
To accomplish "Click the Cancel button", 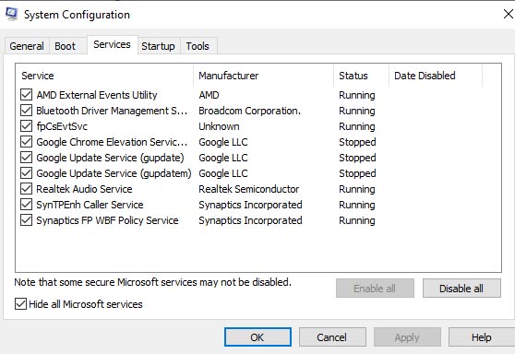I will (332, 337).
